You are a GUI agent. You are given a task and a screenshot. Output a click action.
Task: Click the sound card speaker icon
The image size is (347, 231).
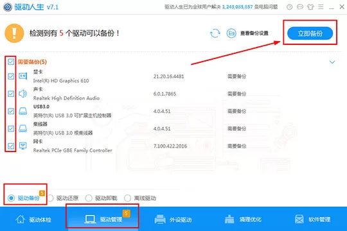[22, 94]
